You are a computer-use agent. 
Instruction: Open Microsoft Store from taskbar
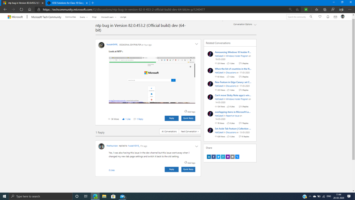113,196
